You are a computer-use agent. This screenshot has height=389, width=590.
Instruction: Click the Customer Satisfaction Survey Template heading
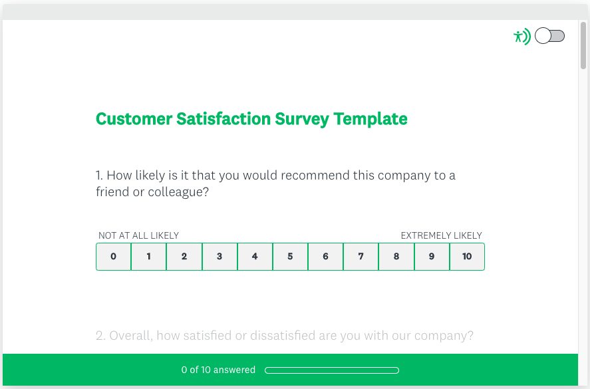coord(251,119)
